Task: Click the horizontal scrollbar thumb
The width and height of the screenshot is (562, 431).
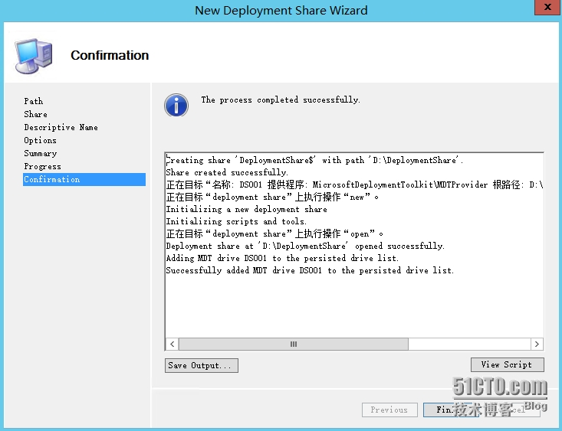Action: [x=293, y=344]
